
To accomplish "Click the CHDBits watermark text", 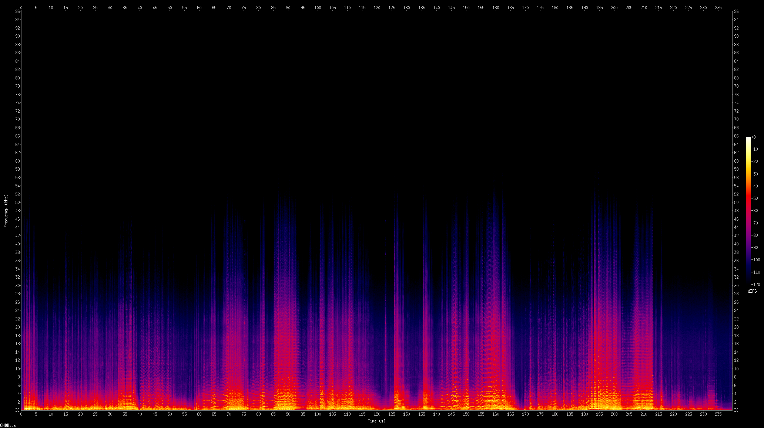I will point(8,425).
